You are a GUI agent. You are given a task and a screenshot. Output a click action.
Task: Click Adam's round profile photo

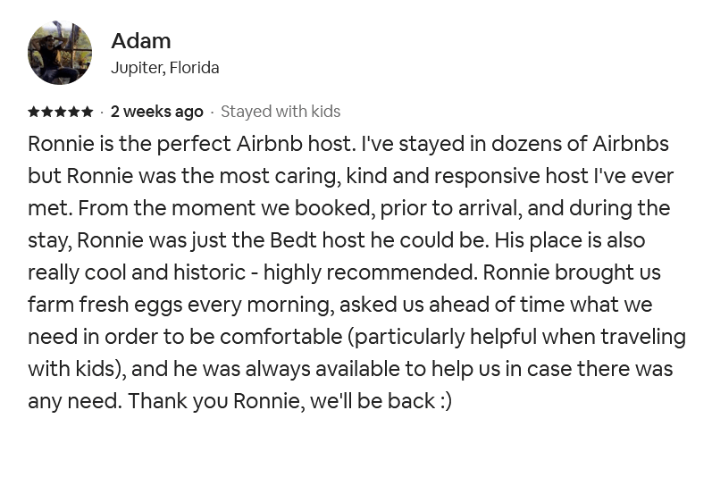coord(60,53)
